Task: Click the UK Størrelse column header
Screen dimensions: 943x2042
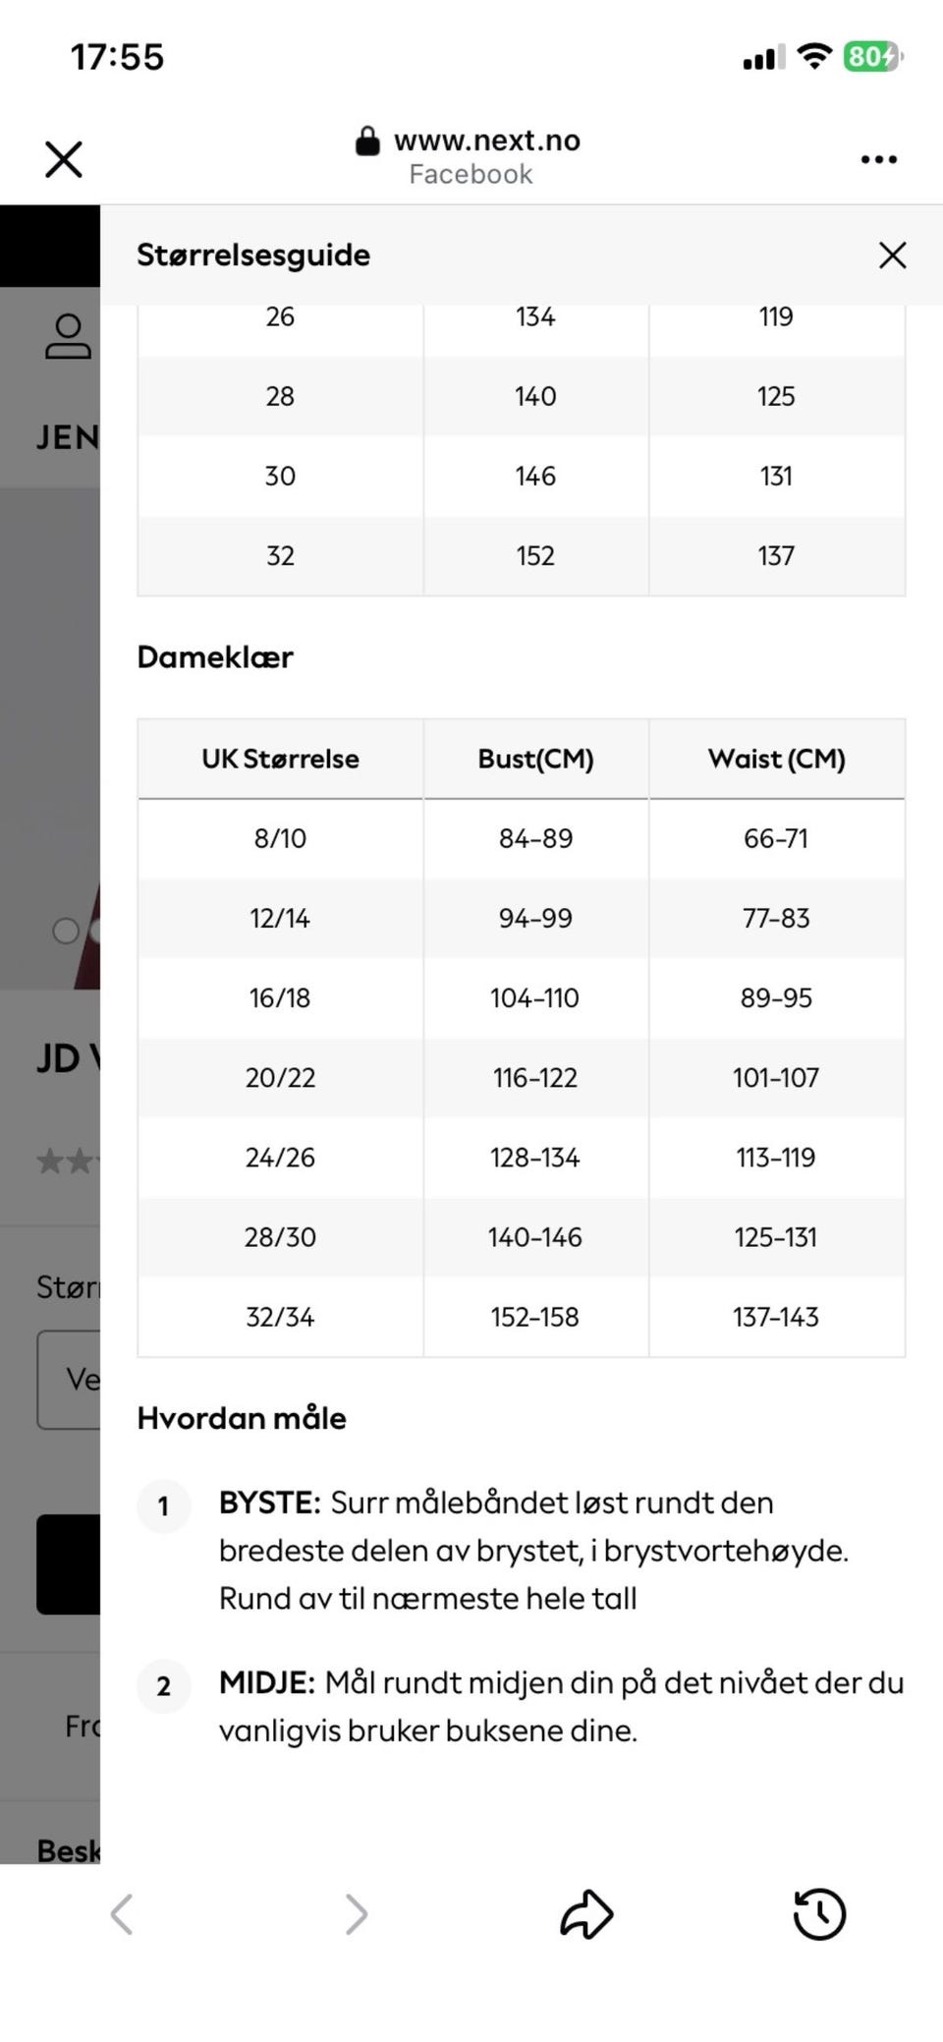Action: pyautogui.click(x=280, y=759)
